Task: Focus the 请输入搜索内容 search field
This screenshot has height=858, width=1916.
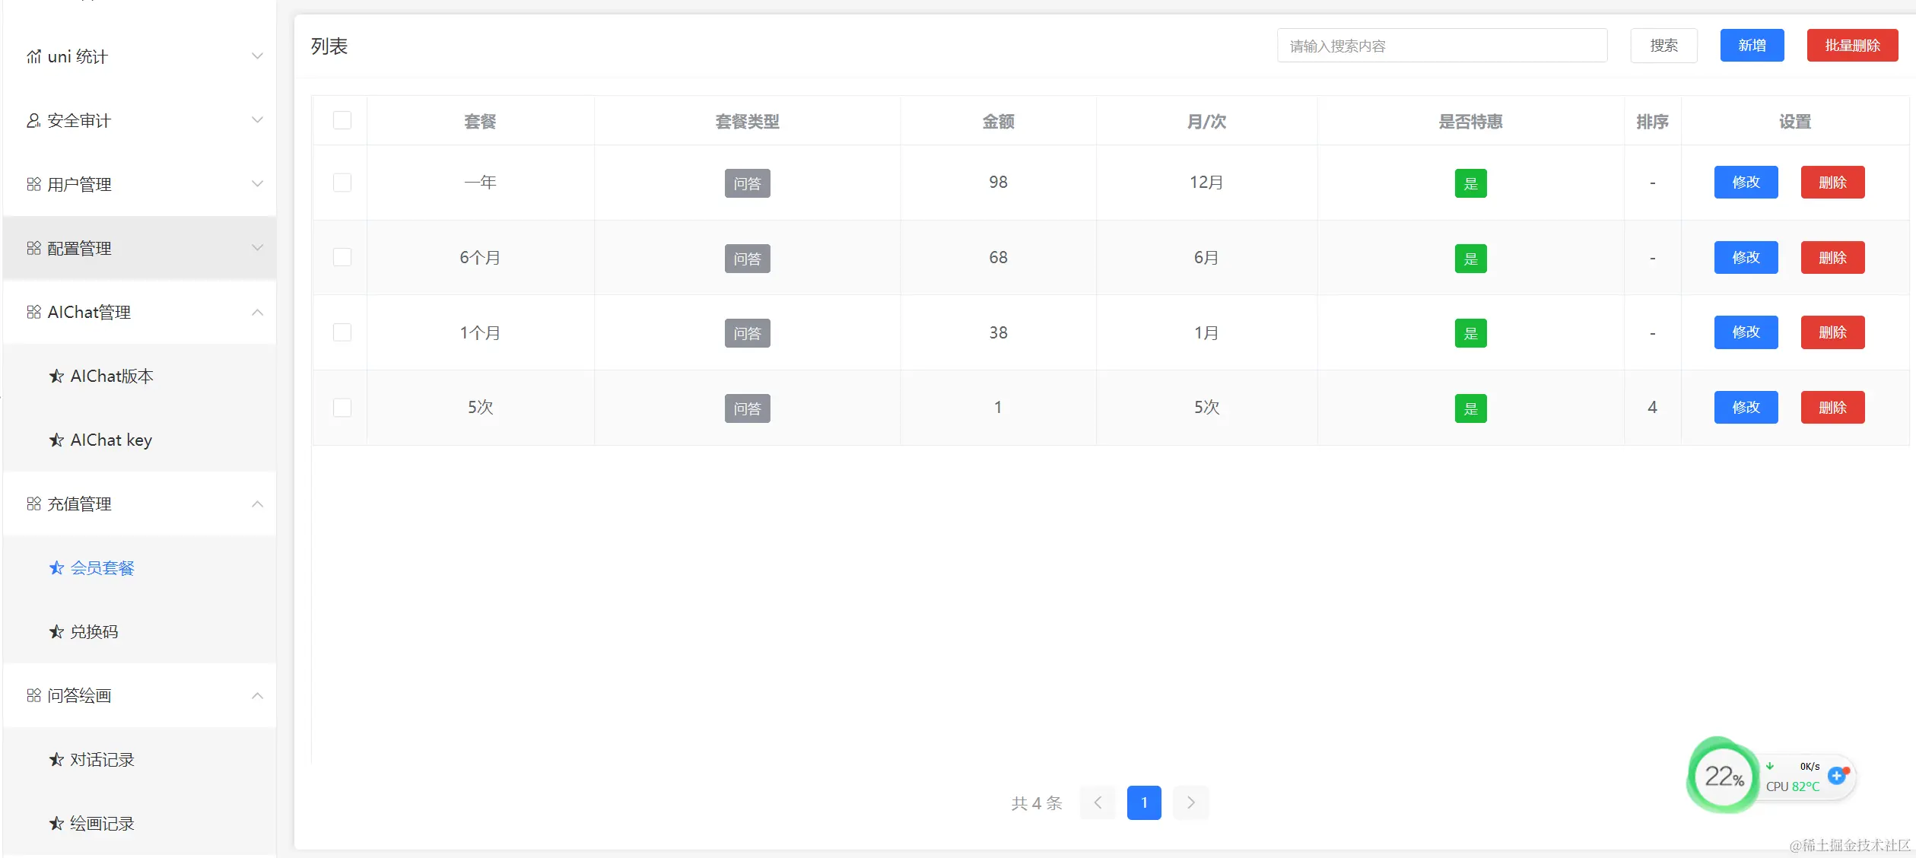Action: [1441, 46]
